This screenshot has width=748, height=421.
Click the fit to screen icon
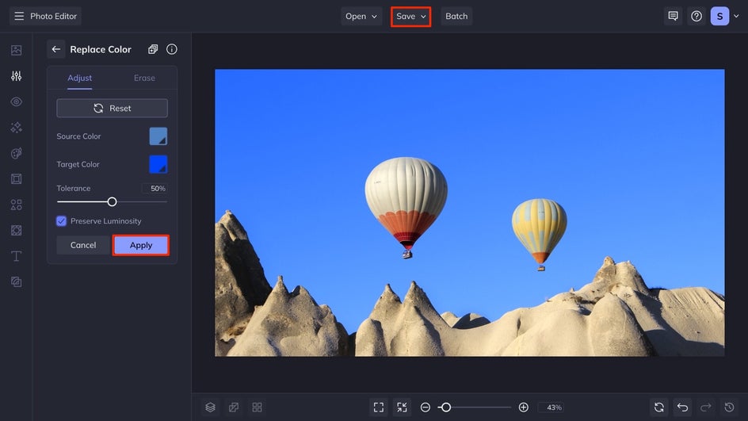(379, 408)
